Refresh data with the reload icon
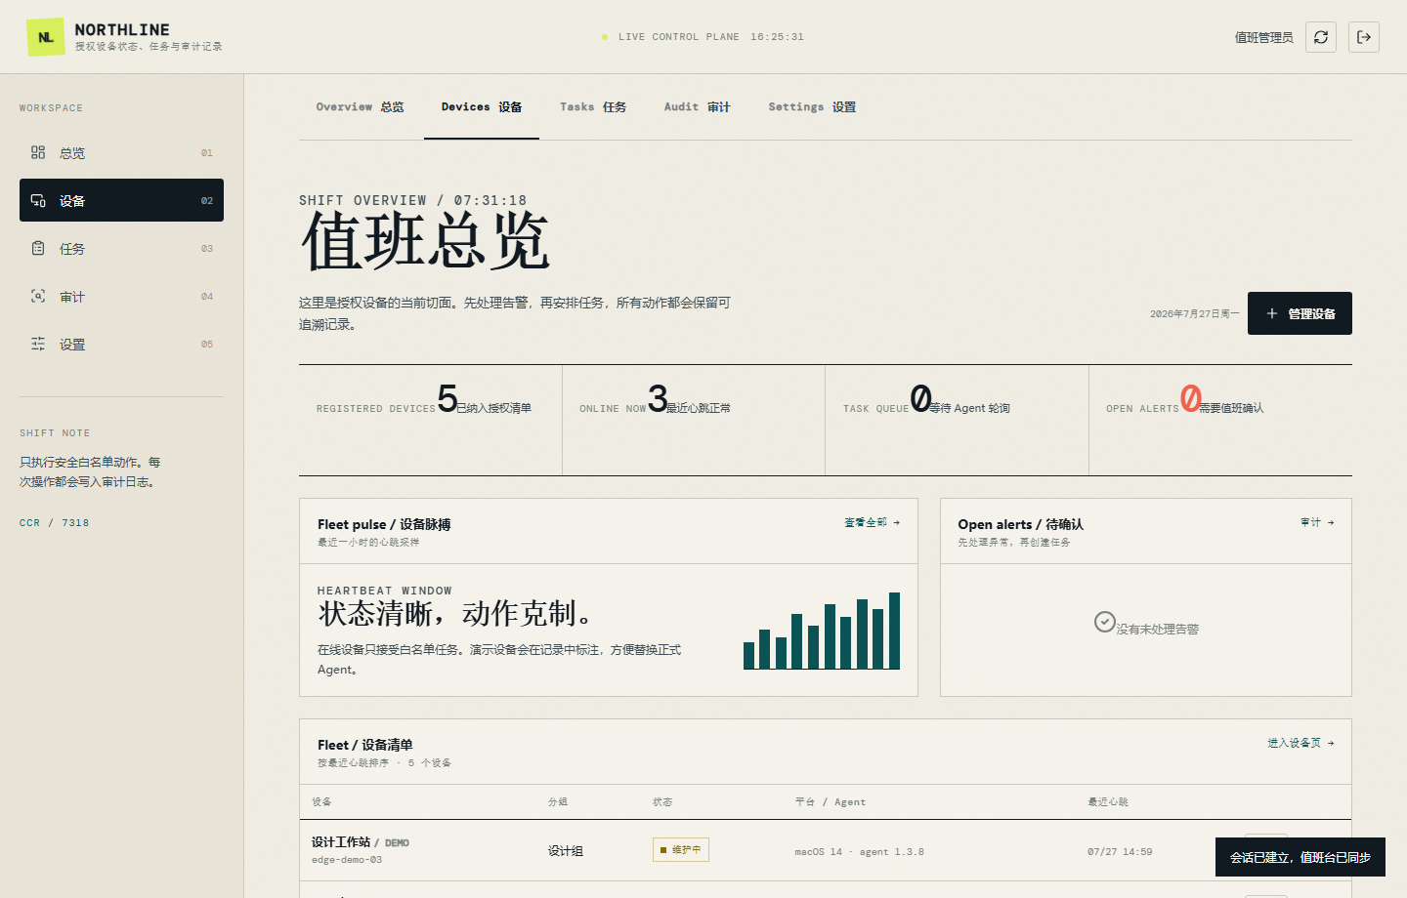Screen dimensions: 1407x898 click(x=1321, y=37)
